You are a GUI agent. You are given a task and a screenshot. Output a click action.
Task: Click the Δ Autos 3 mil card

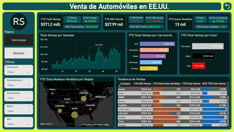pyautogui.click(x=200, y=20)
